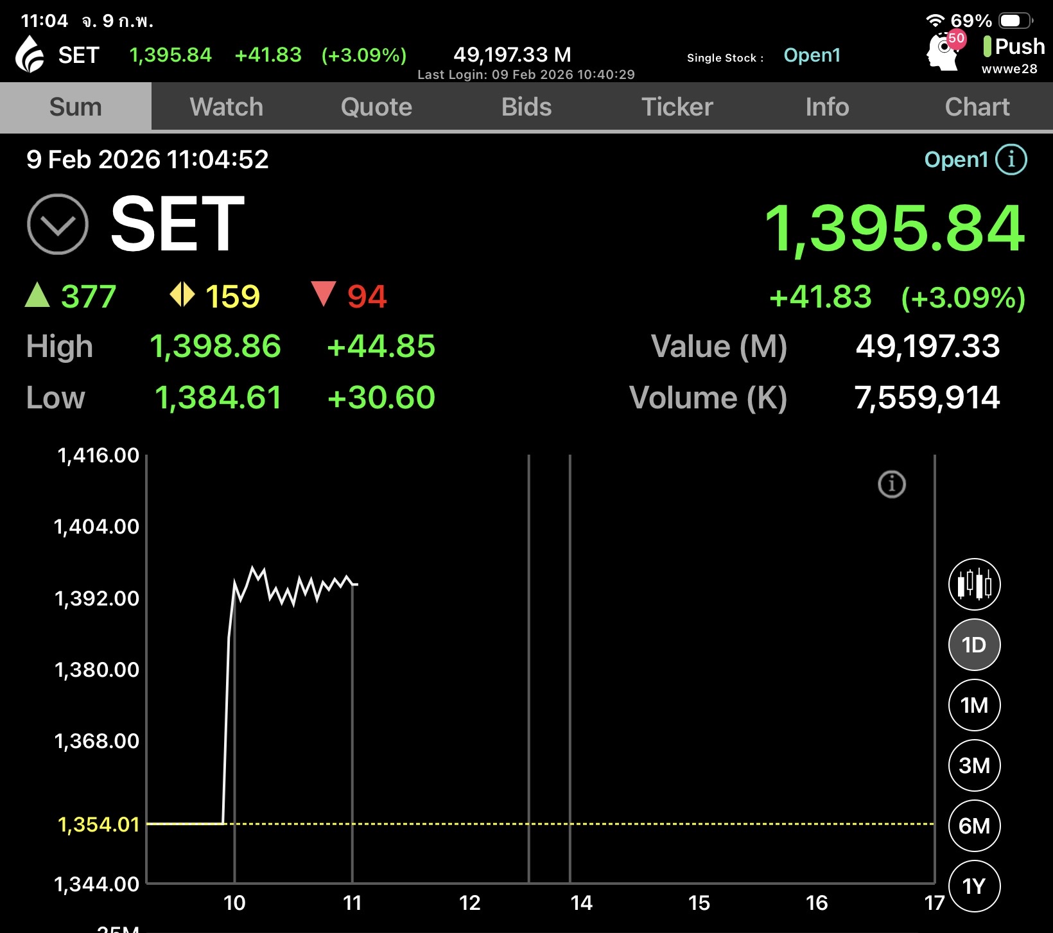The height and width of the screenshot is (933, 1053).
Task: Tap the Last Login timestamp text
Action: click(526, 74)
